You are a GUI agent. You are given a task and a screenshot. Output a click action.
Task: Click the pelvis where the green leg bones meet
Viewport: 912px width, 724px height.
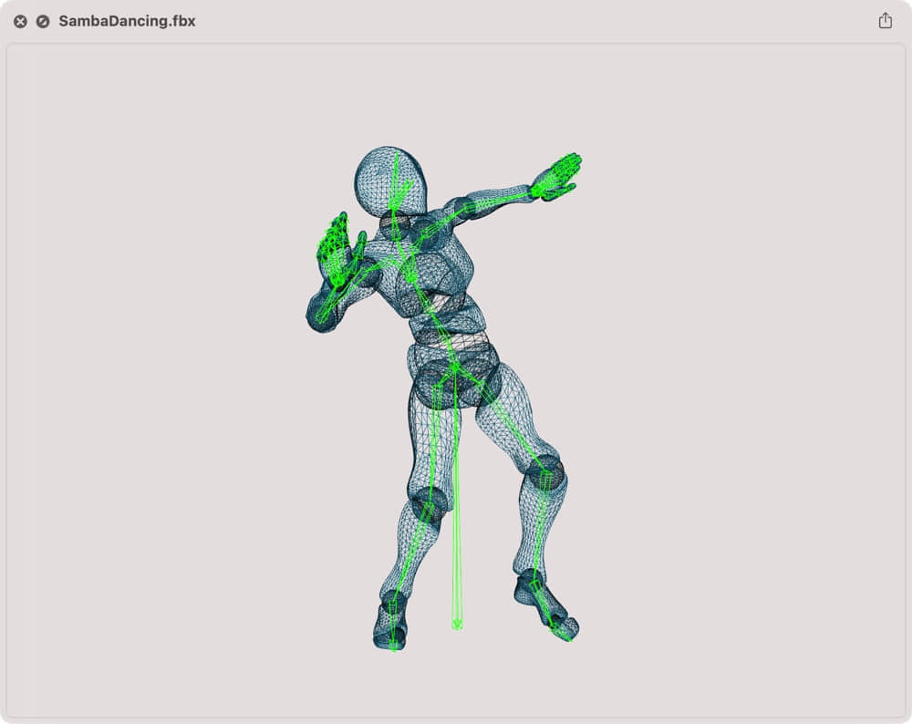pyautogui.click(x=454, y=367)
